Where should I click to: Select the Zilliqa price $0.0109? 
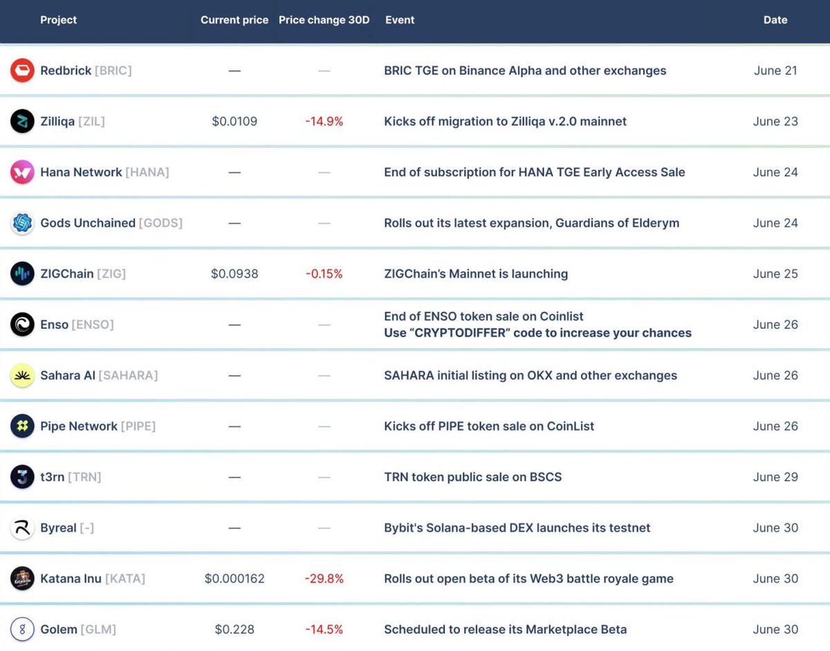234,122
